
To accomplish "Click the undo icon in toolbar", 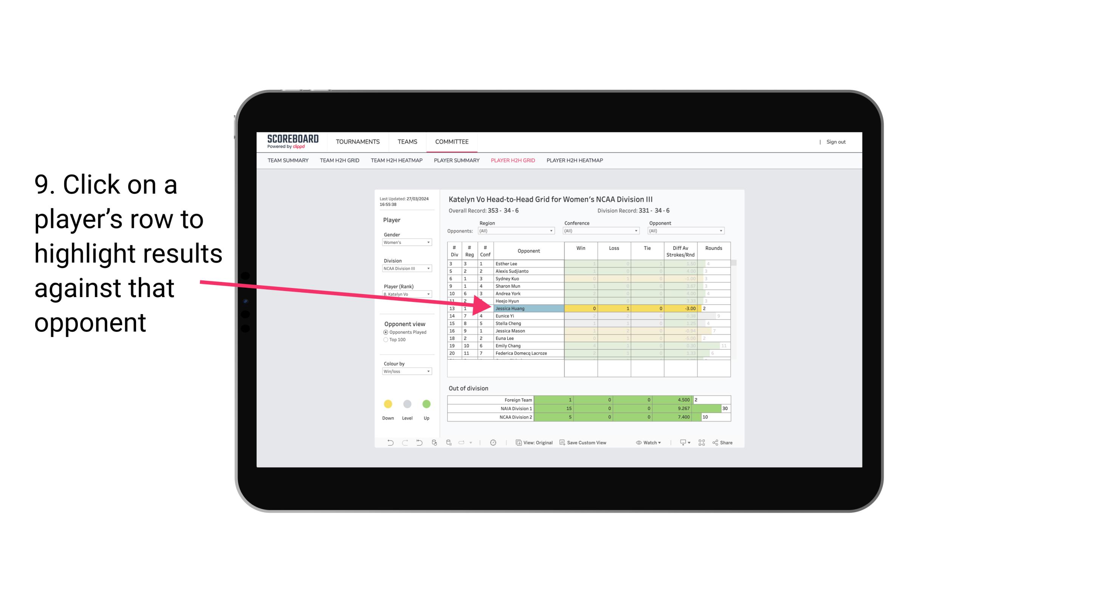I will pyautogui.click(x=388, y=443).
